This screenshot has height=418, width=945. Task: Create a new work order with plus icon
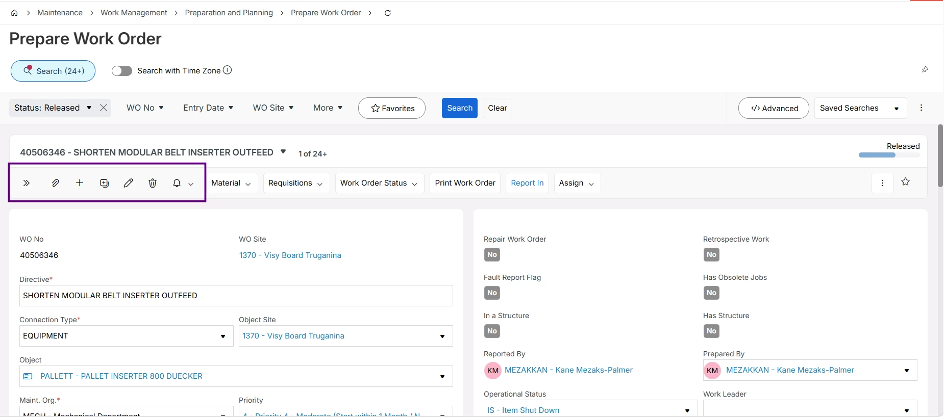[x=80, y=183]
